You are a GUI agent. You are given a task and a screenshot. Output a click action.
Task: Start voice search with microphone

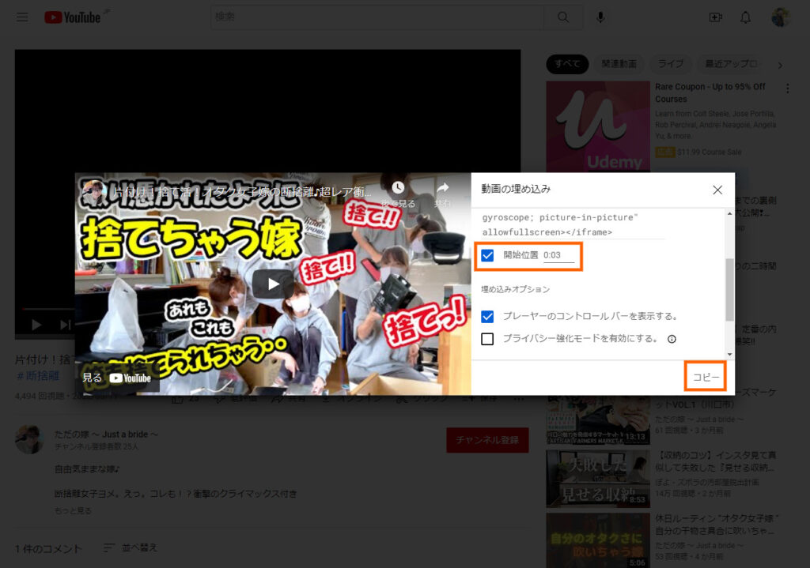[x=600, y=17]
